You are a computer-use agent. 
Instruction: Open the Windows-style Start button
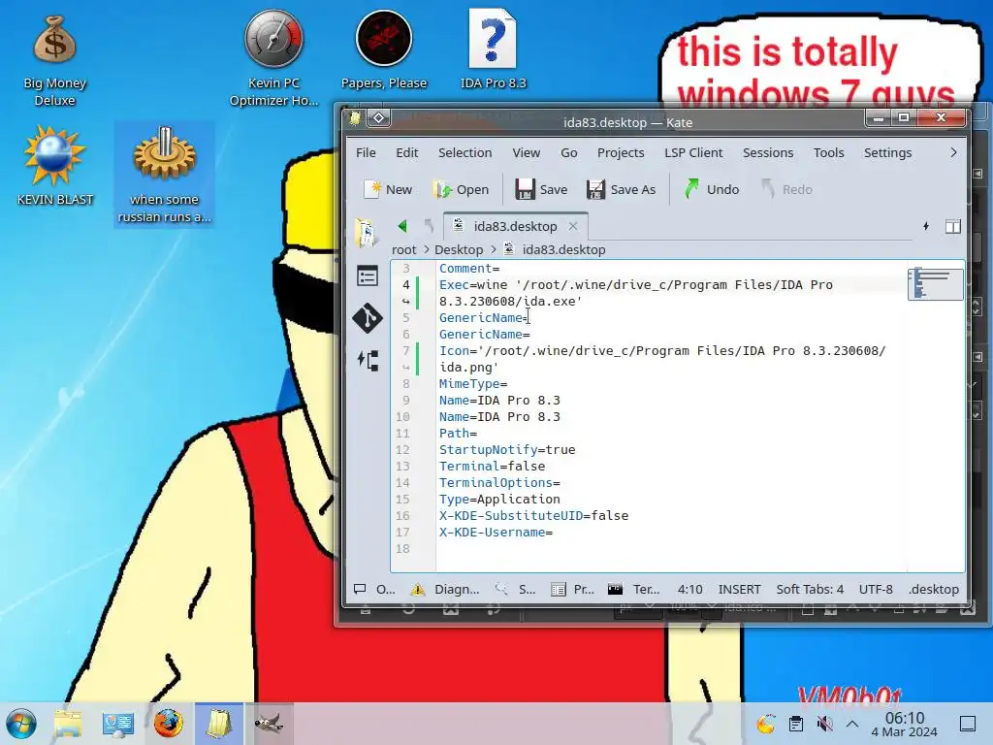coord(21,724)
